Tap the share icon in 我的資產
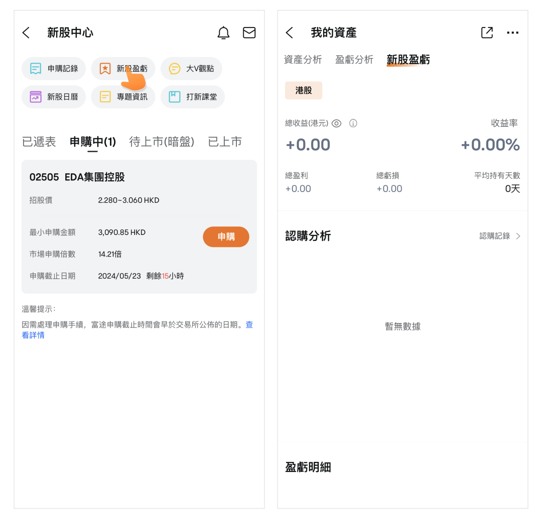Screen dimensions: 542x519 (x=486, y=33)
